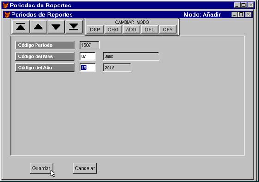Open inner window fox icon menu
Viewport: 259px width, 182px height.
click(x=7, y=15)
